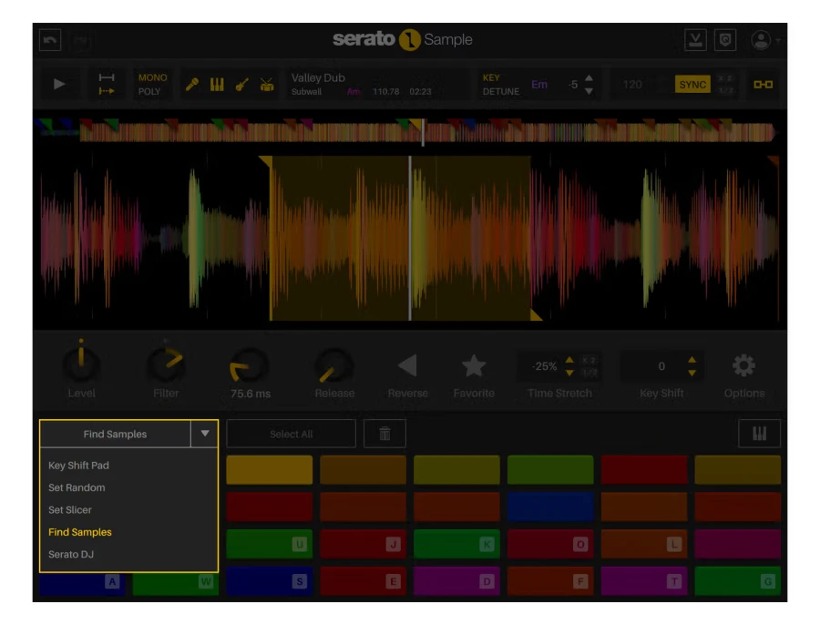Image resolution: width=820 pixels, height=625 pixels.
Task: Click the playhead in overview waveform
Action: [x=423, y=131]
